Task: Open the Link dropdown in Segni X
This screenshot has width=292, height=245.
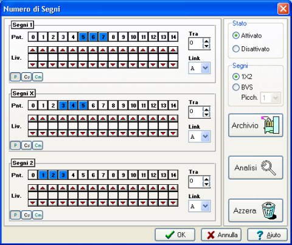Action: [206, 136]
